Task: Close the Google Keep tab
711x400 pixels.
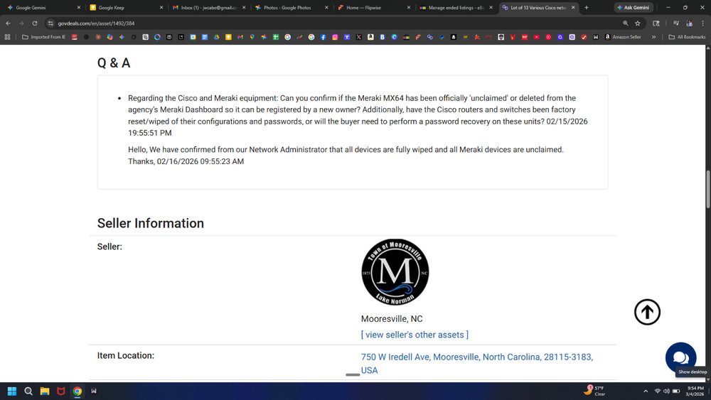Action: pyautogui.click(x=161, y=8)
